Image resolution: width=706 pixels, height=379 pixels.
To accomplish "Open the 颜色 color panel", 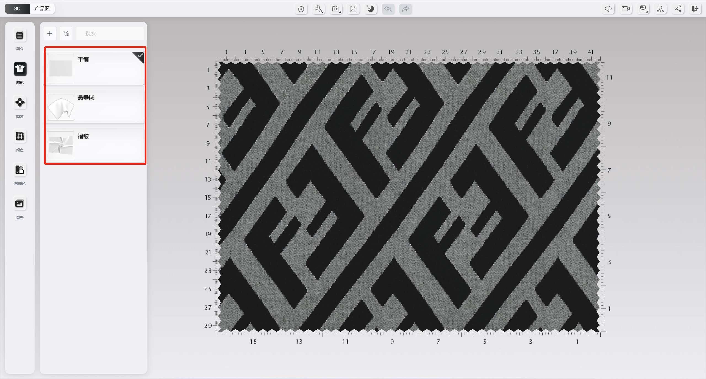I will click(x=20, y=136).
